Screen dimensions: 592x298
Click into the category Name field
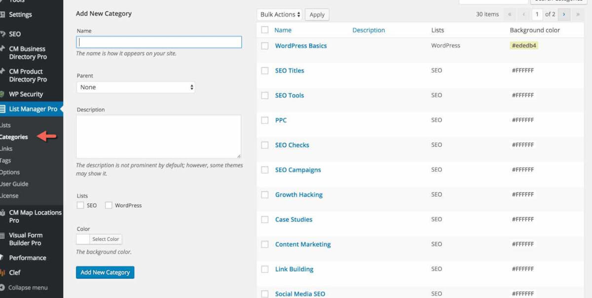click(x=159, y=42)
